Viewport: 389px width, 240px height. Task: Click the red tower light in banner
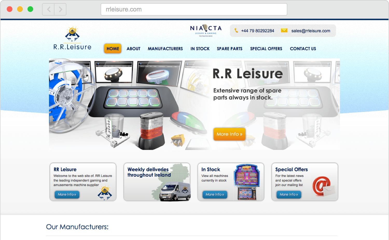(x=151, y=131)
